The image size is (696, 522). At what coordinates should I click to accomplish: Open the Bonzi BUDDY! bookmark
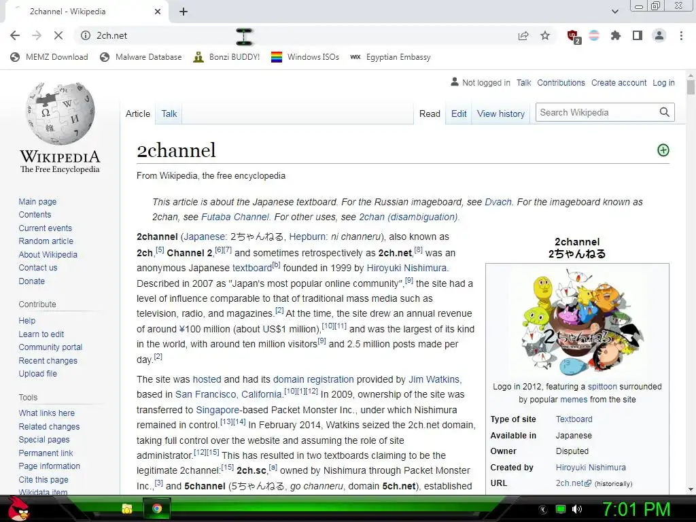(x=226, y=57)
